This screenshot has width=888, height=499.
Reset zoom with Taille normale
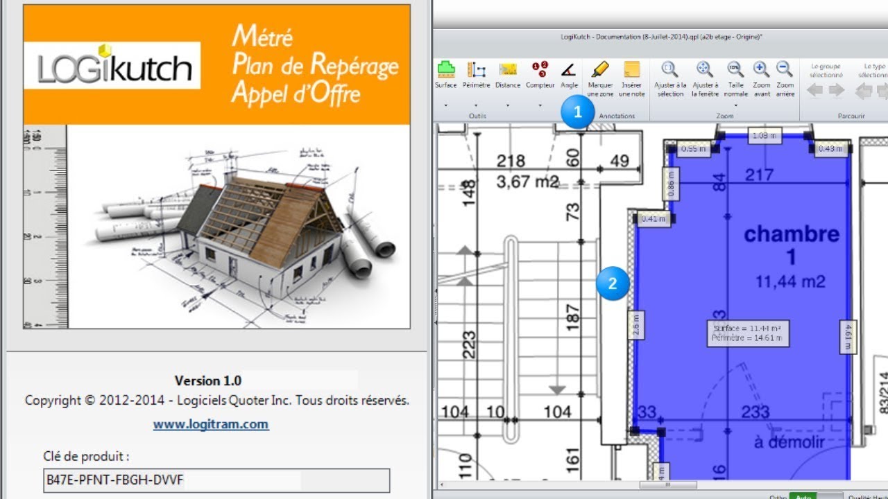pos(735,79)
